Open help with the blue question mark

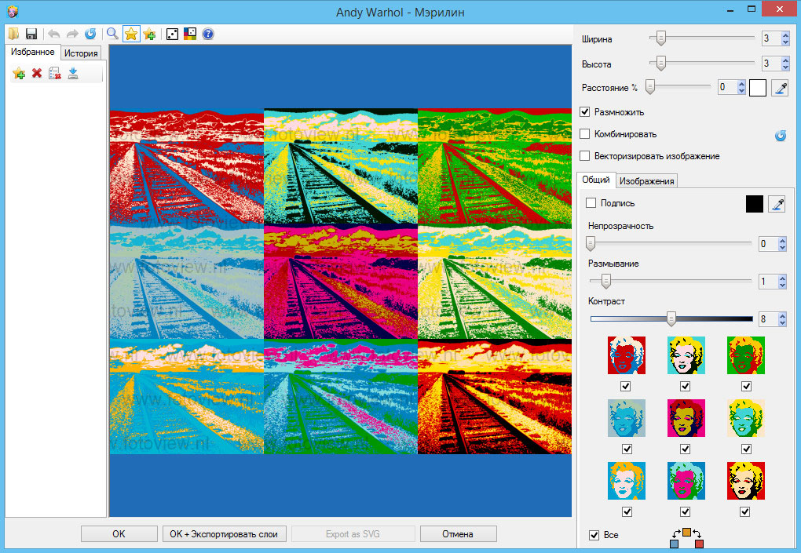[208, 35]
